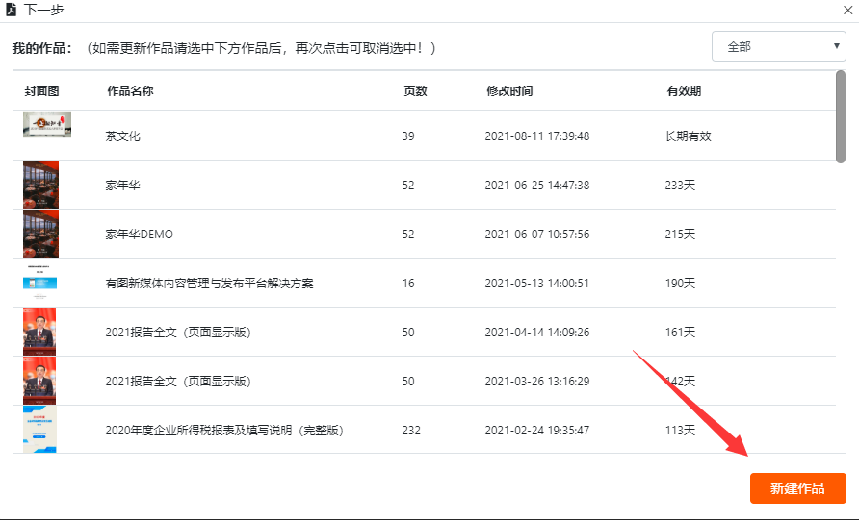
Task: Click thumbnail of 2021报告全文 modified 2021-03-26
Action: (x=40, y=381)
